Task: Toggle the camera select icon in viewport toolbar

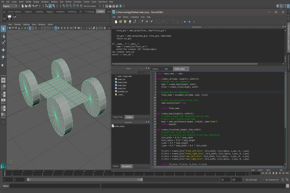Action: click(10, 28)
